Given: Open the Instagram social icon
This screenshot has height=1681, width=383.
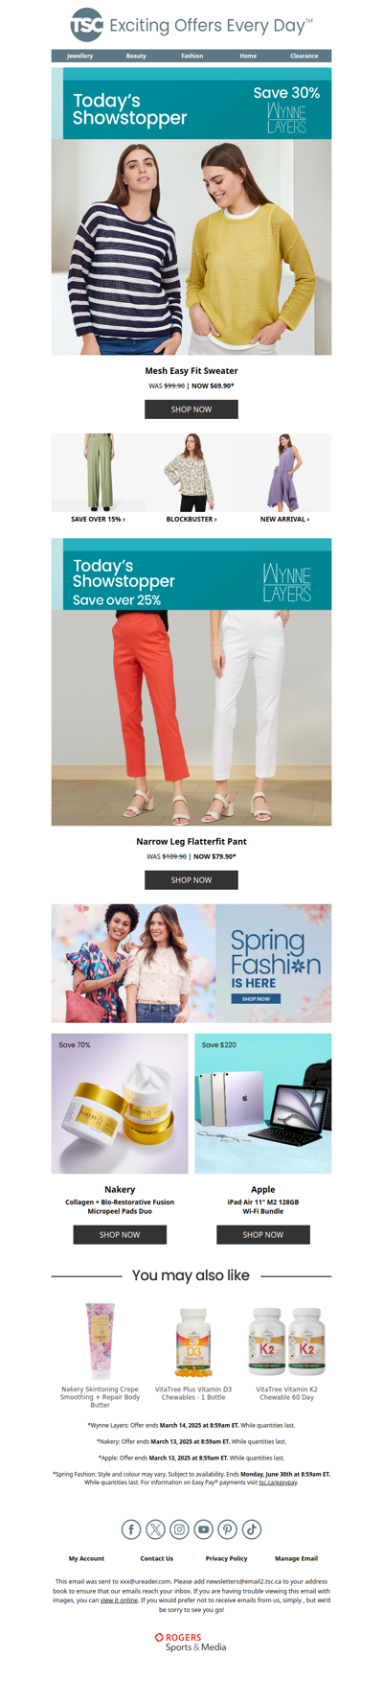Looking at the screenshot, I should click(179, 1529).
